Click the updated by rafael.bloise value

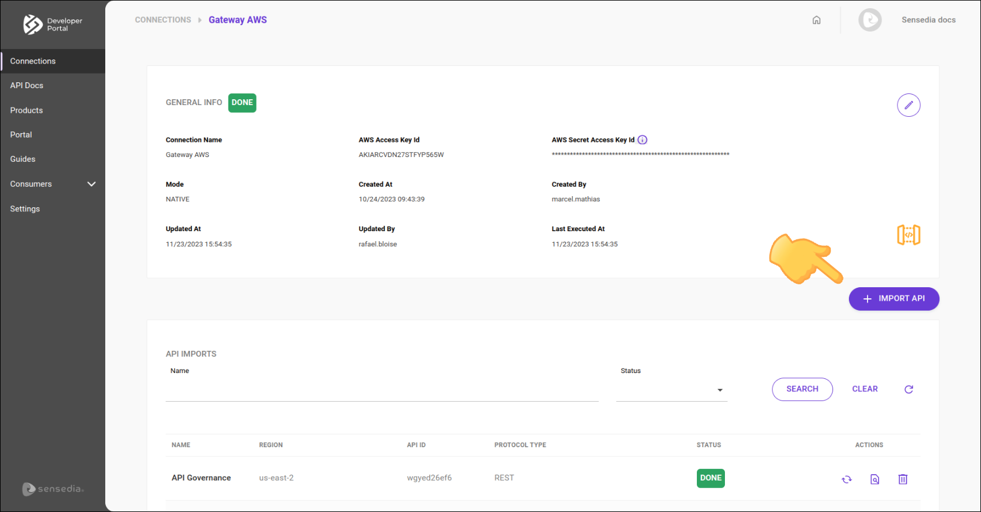click(378, 245)
